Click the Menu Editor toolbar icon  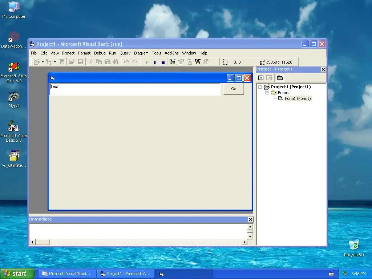click(62, 62)
